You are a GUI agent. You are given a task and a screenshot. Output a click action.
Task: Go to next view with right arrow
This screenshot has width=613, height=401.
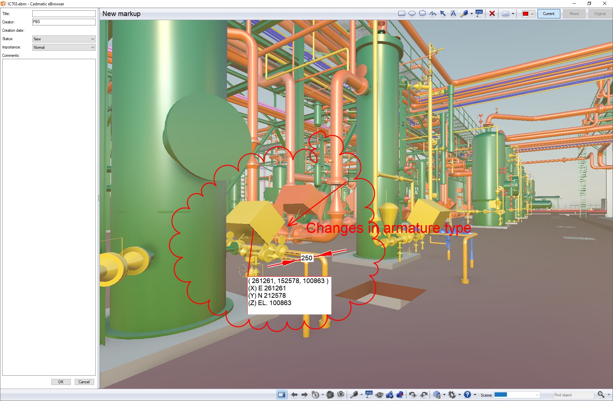tap(304, 395)
